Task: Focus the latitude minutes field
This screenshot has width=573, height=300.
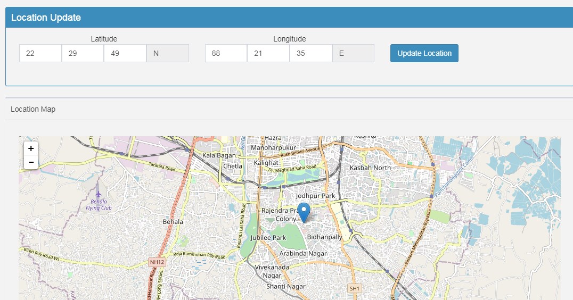Action: pyautogui.click(x=83, y=53)
